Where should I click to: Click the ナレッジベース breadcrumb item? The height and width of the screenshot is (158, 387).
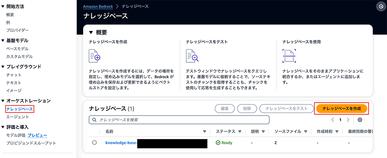pyautogui.click(x=135, y=6)
